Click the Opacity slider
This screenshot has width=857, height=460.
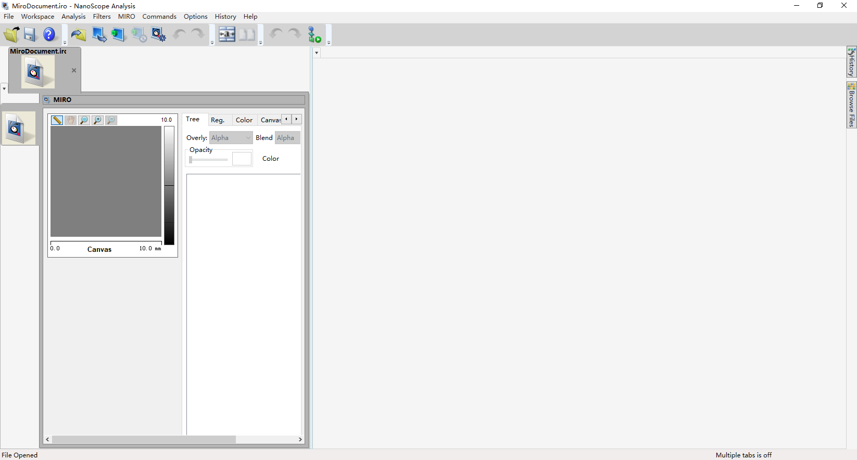click(x=208, y=160)
